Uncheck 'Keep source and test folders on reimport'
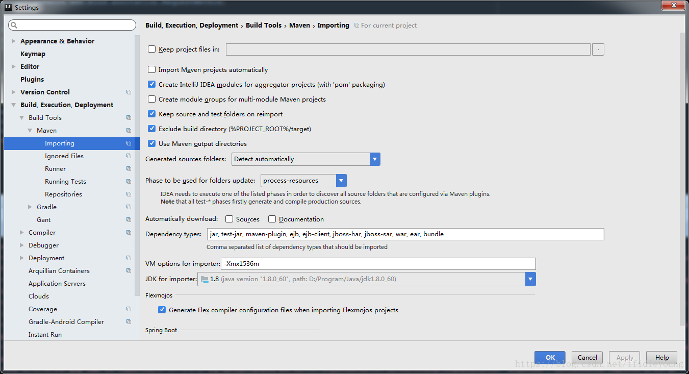Screen dimensions: 689x374 [151, 114]
